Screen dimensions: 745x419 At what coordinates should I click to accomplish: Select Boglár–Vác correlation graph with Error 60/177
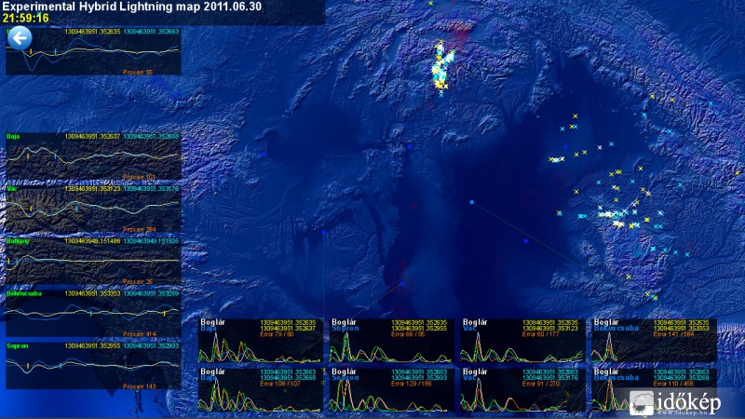pyautogui.click(x=521, y=341)
